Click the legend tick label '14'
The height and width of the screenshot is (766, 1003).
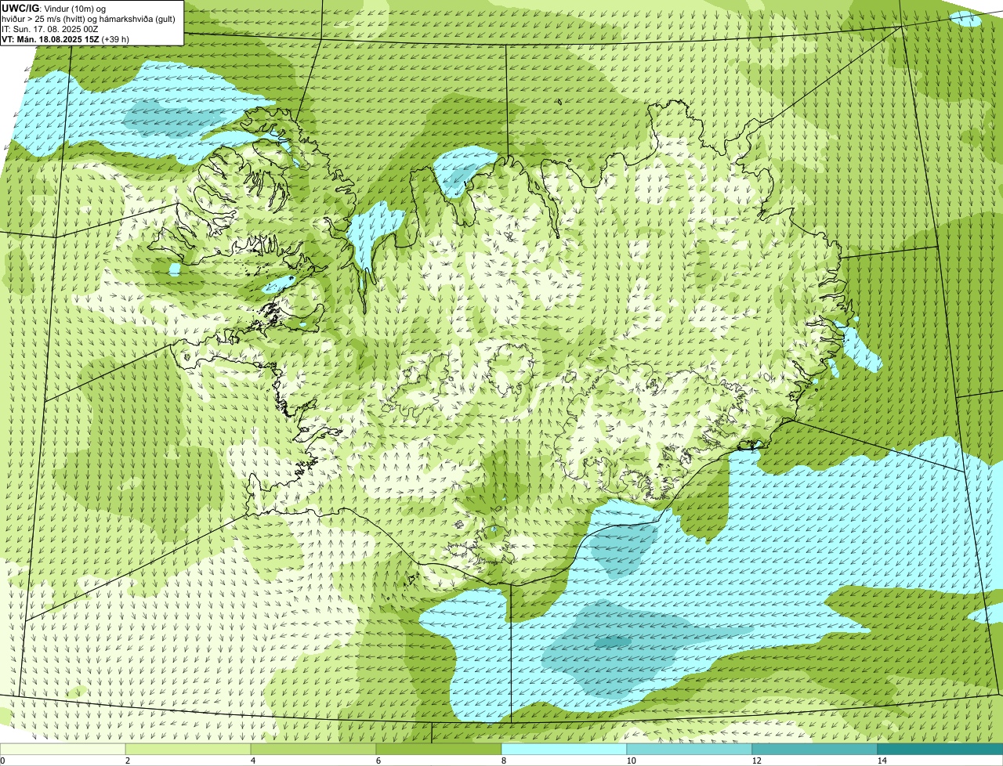pyautogui.click(x=882, y=761)
